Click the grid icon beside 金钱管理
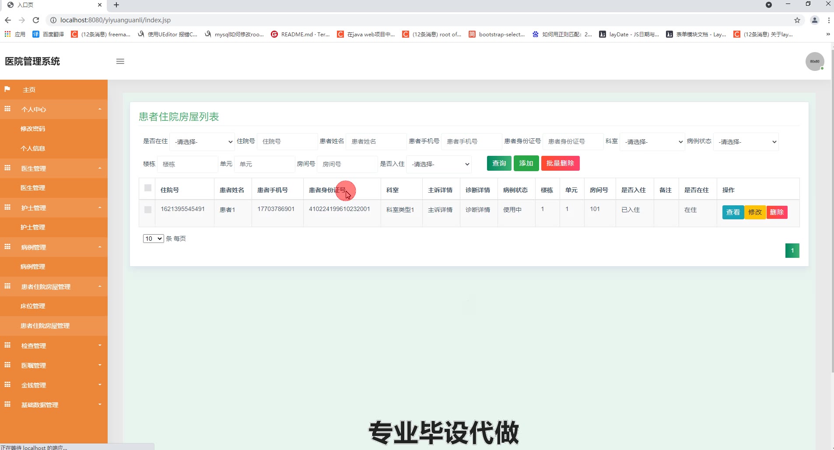 pyautogui.click(x=7, y=385)
